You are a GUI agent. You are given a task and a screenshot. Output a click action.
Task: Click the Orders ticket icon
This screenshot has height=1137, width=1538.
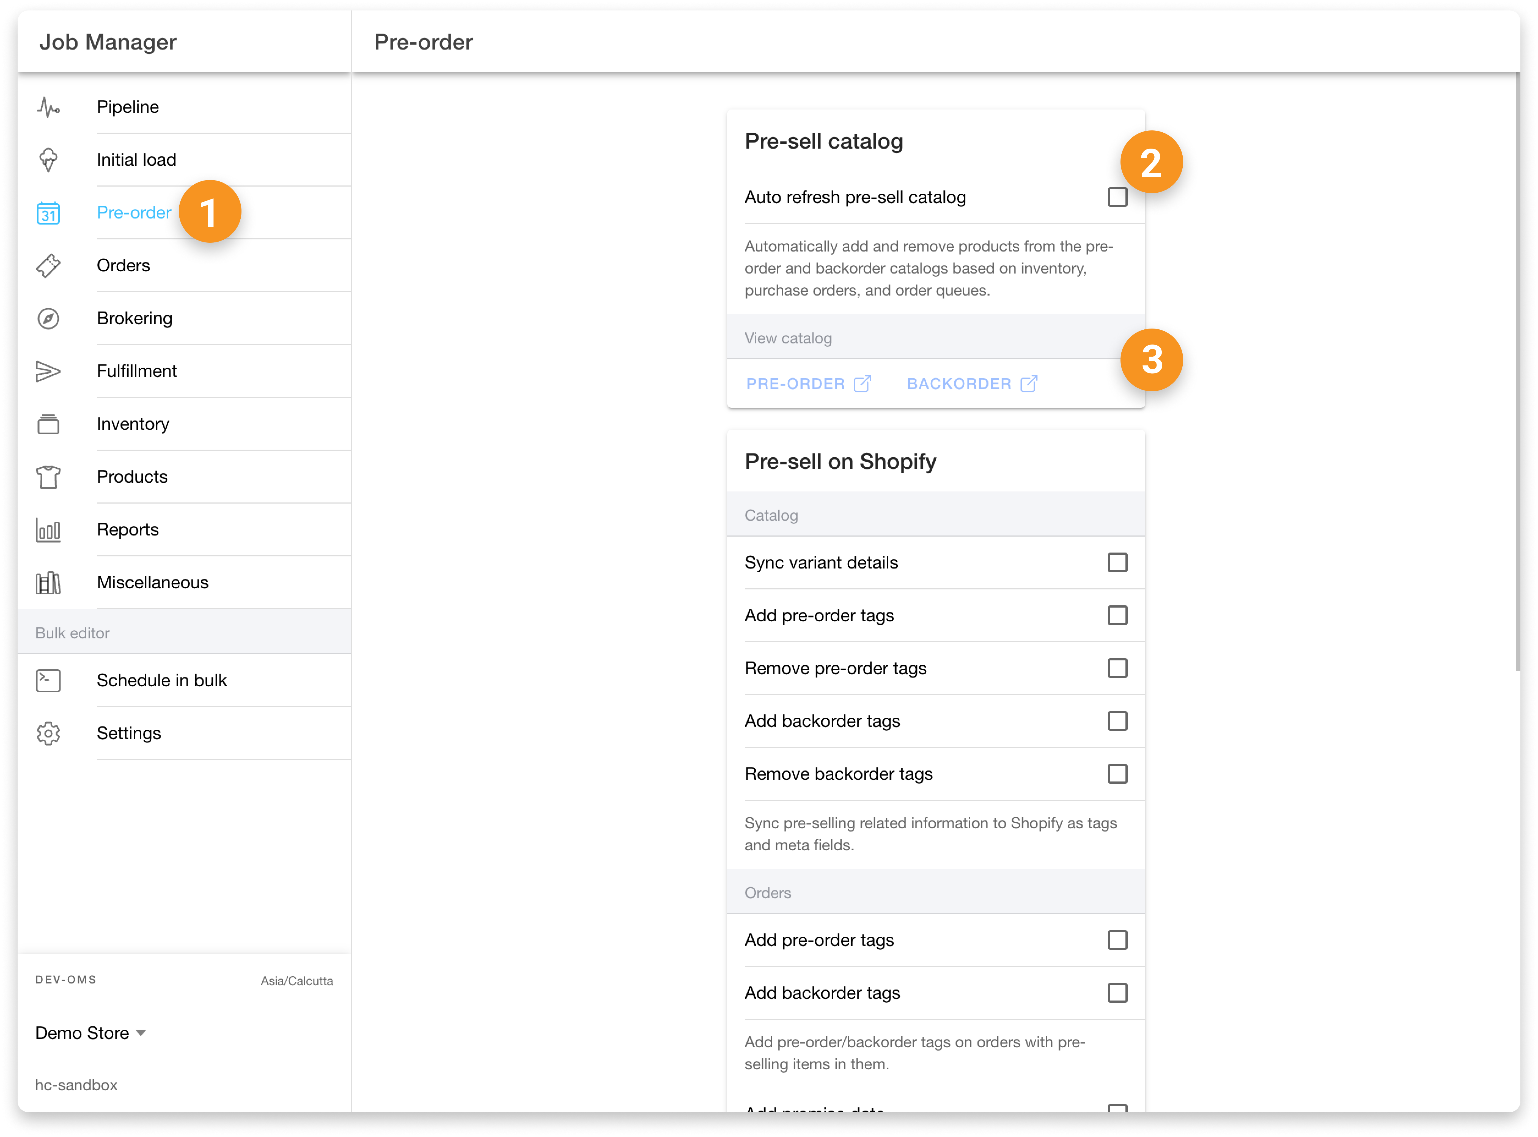click(x=48, y=266)
